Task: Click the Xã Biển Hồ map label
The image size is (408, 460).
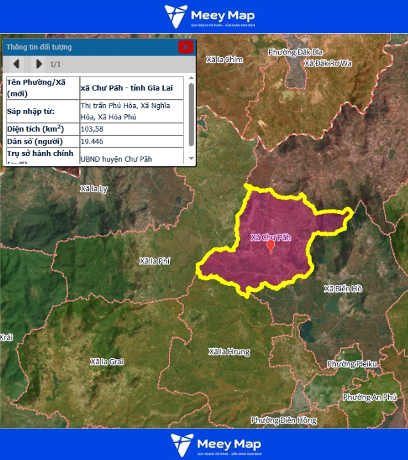Action: (x=343, y=289)
